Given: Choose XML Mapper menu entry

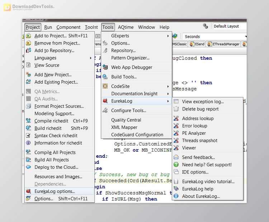Looking at the screenshot, I should [x=137, y=127].
